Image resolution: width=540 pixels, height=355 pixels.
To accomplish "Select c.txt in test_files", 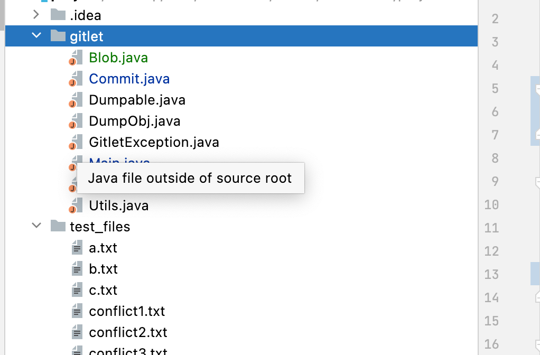I will tap(103, 290).
